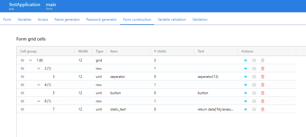Click the table layout icon in the button unit row

(x=254, y=93)
